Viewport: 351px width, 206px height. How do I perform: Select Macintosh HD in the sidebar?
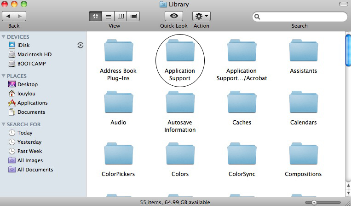[34, 54]
